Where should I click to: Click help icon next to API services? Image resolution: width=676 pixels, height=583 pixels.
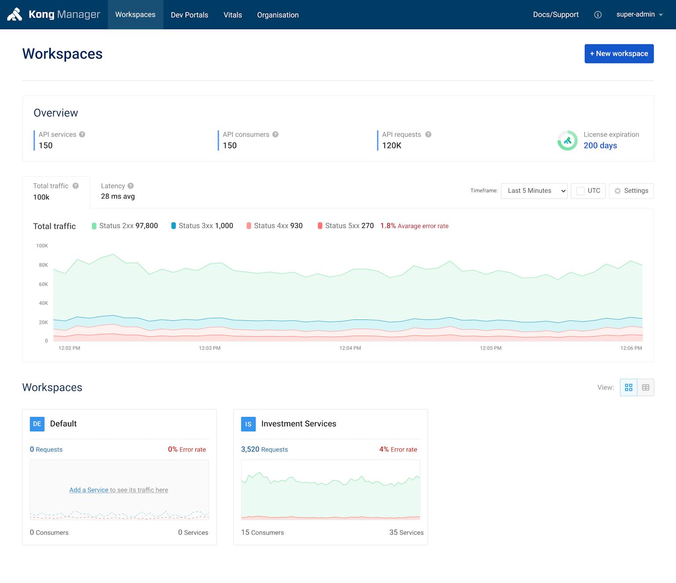tap(82, 135)
